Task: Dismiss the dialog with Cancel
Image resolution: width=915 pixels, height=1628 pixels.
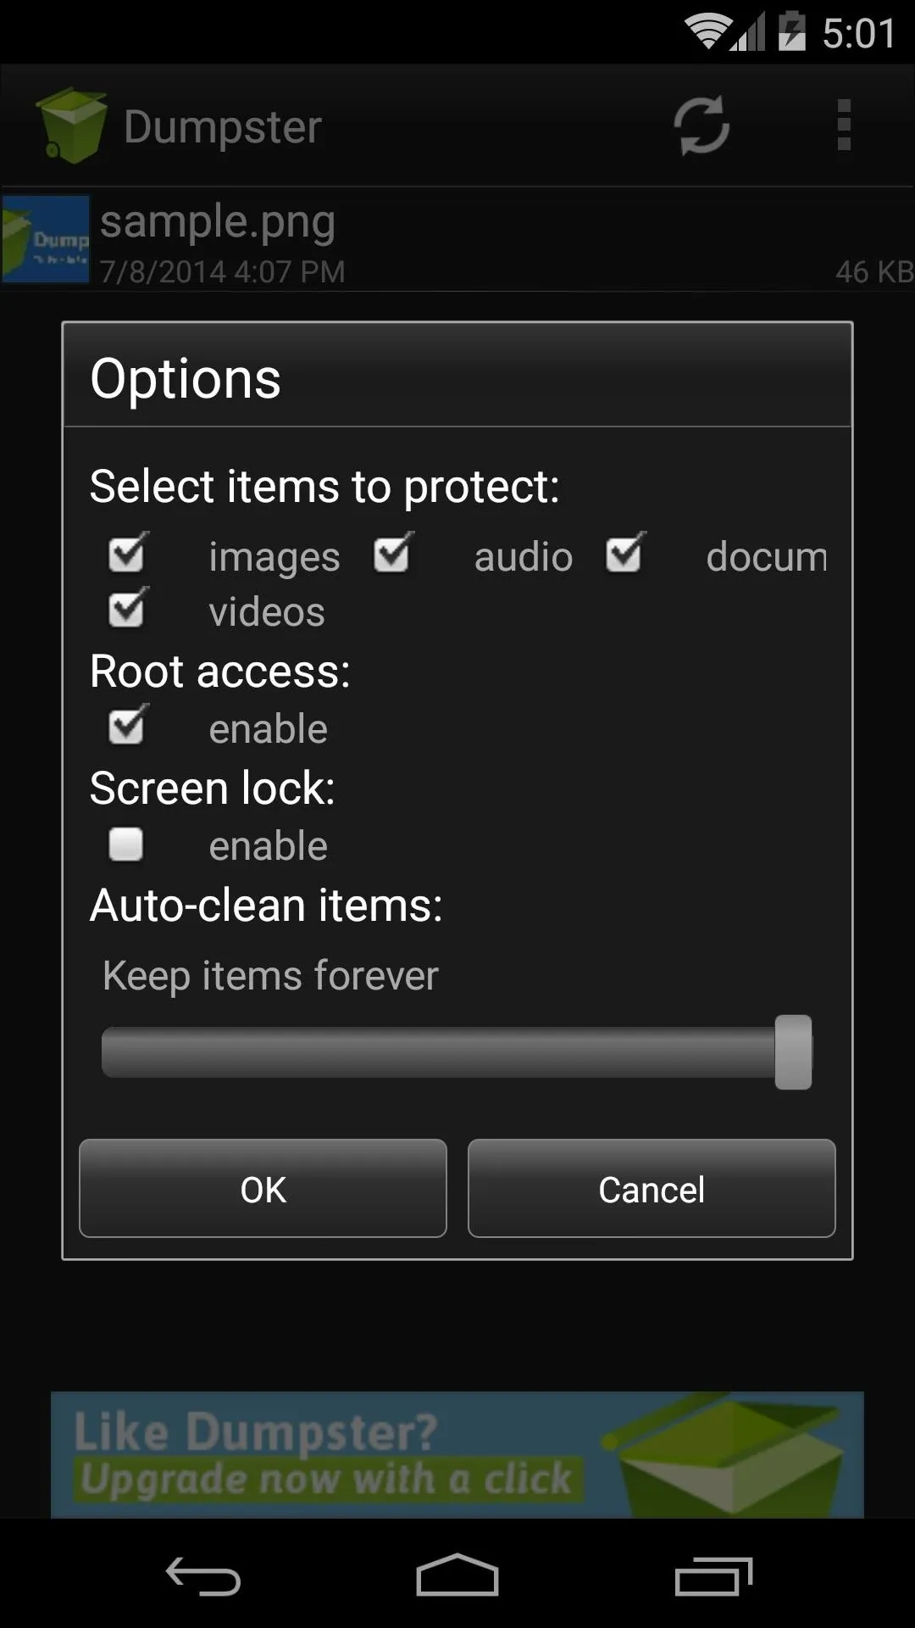Action: tap(652, 1189)
